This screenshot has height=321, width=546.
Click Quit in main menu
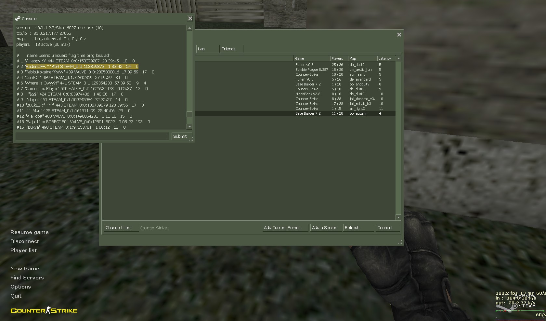coord(16,296)
